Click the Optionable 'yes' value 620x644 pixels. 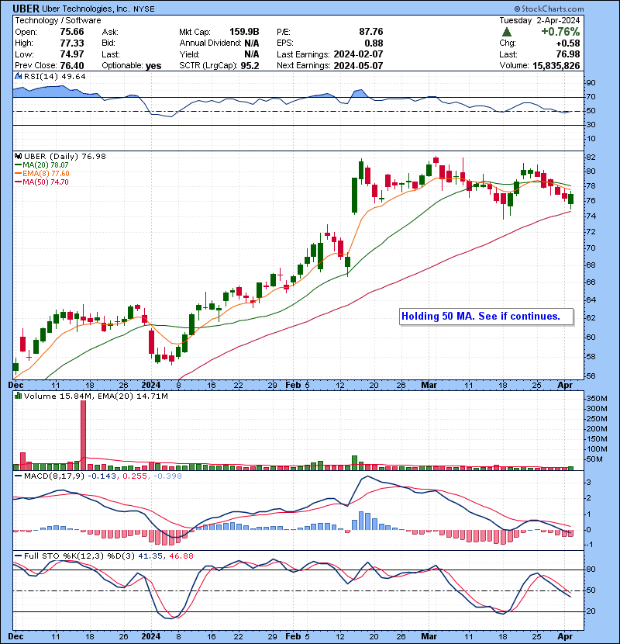pos(153,66)
